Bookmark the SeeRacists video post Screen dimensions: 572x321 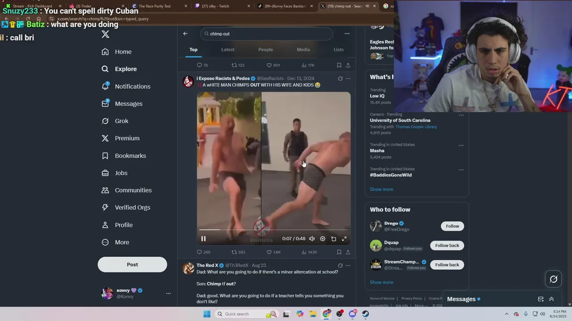click(x=339, y=252)
